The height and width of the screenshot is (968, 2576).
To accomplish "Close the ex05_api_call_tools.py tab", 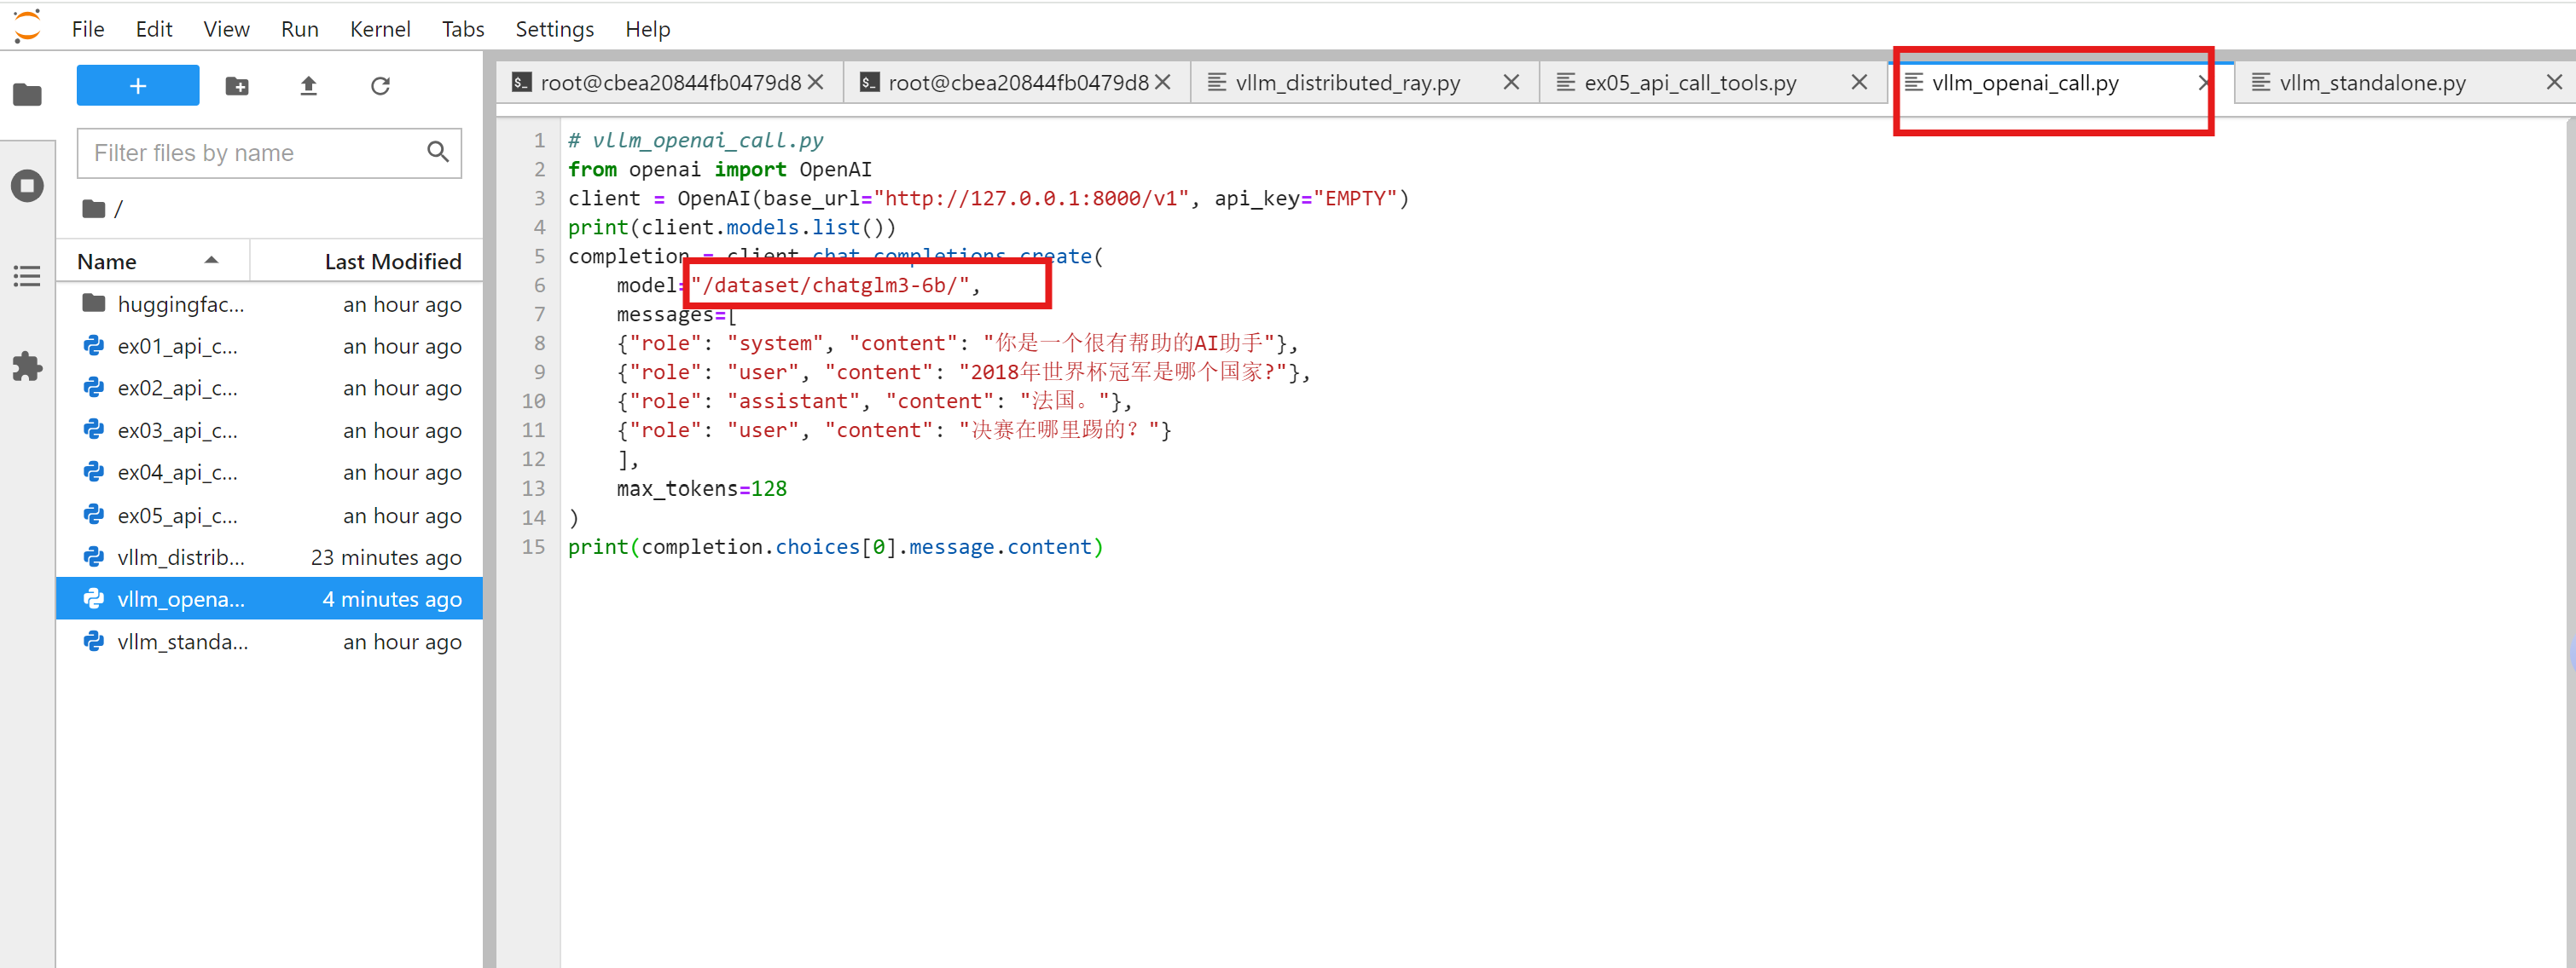I will tap(1859, 83).
